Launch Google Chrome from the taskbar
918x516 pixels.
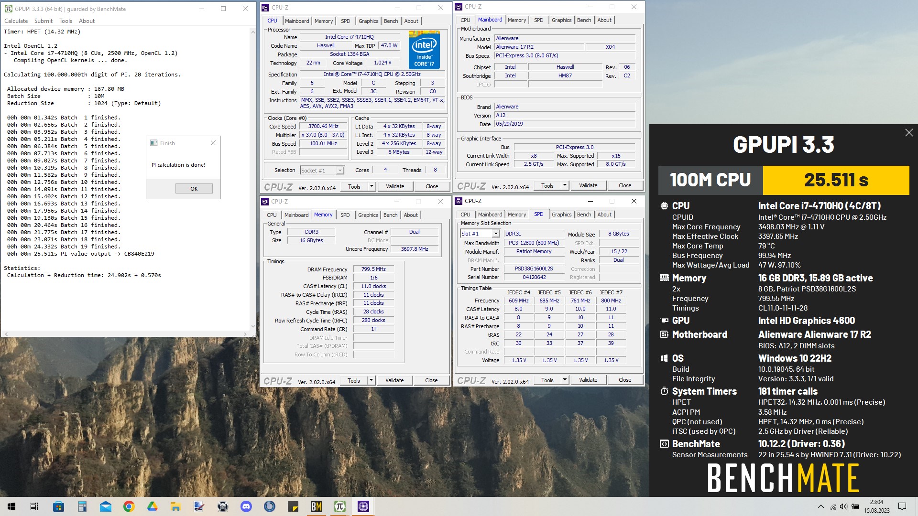point(129,506)
